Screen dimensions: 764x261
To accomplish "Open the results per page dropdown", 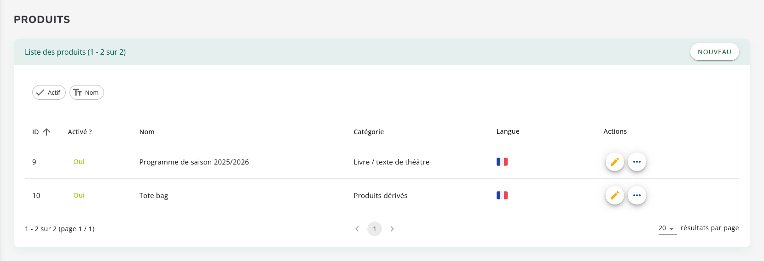I will 667,228.
